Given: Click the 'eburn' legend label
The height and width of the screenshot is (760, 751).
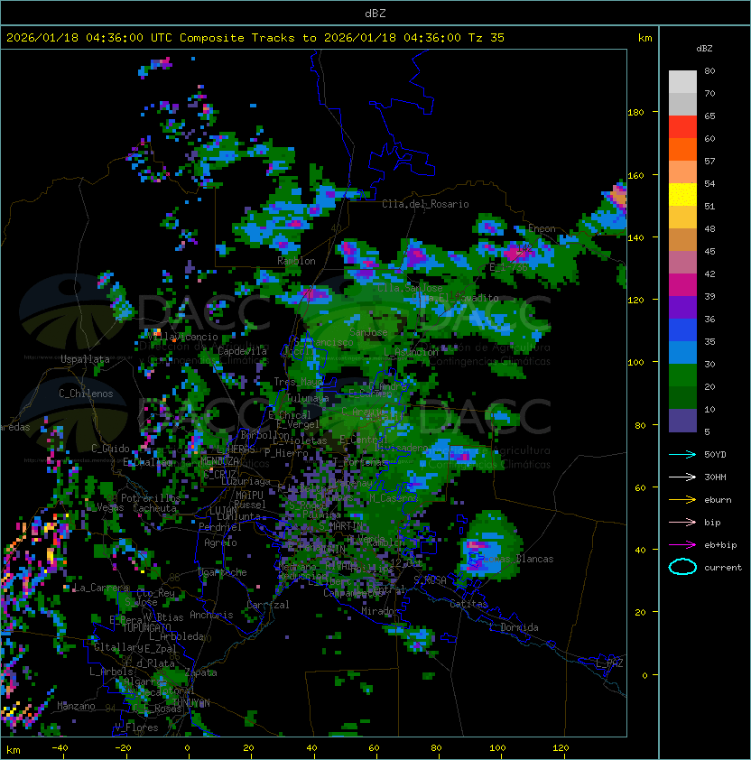Looking at the screenshot, I should 718,500.
